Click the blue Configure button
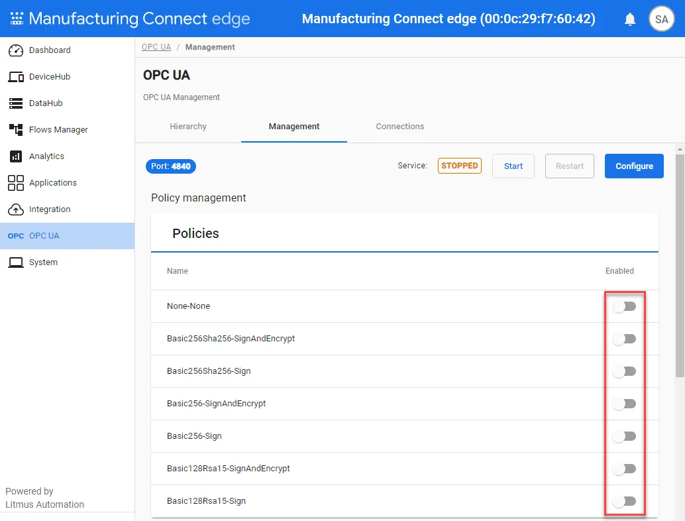This screenshot has height=521, width=685. (634, 166)
